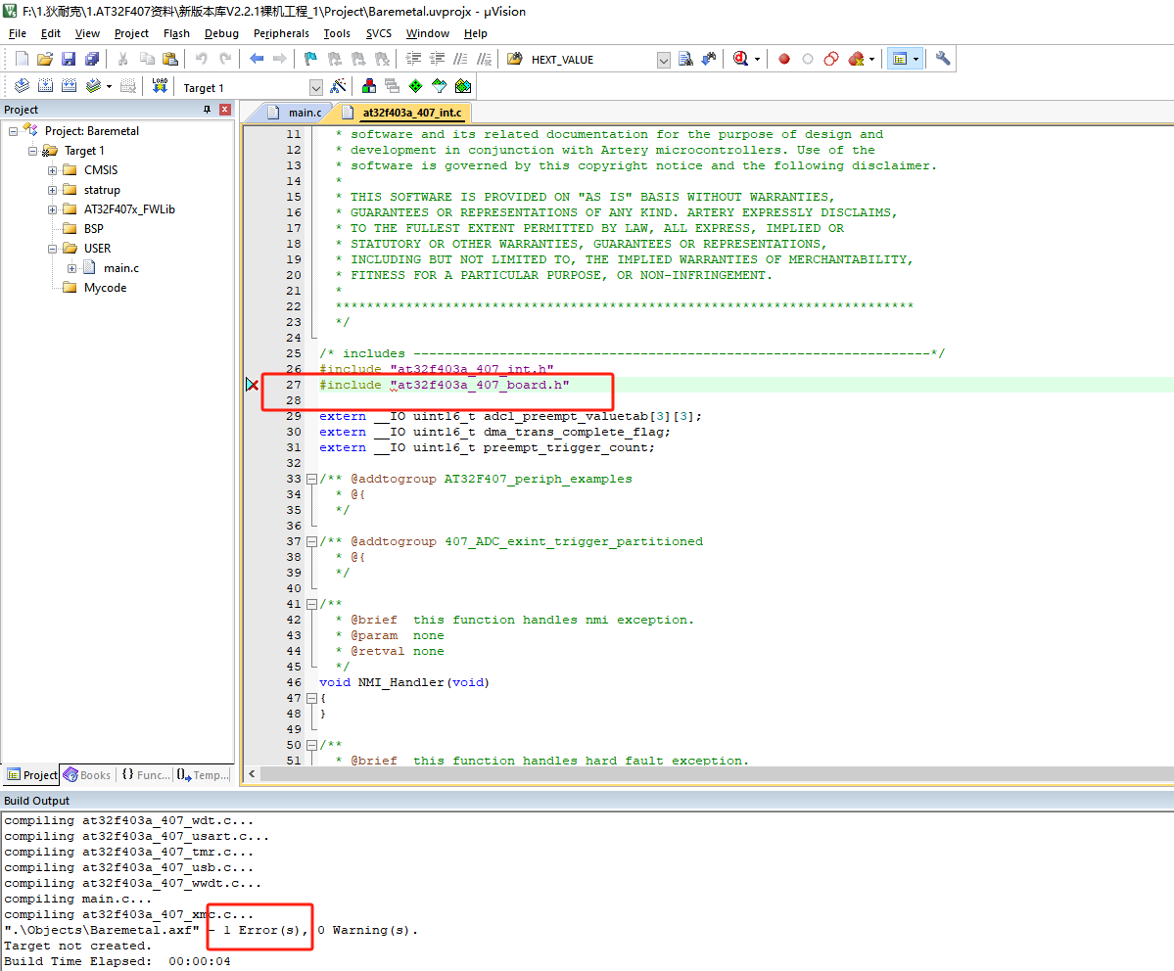1174x971 pixels.
Task: Save the current file with floppy icon
Action: coord(69,59)
